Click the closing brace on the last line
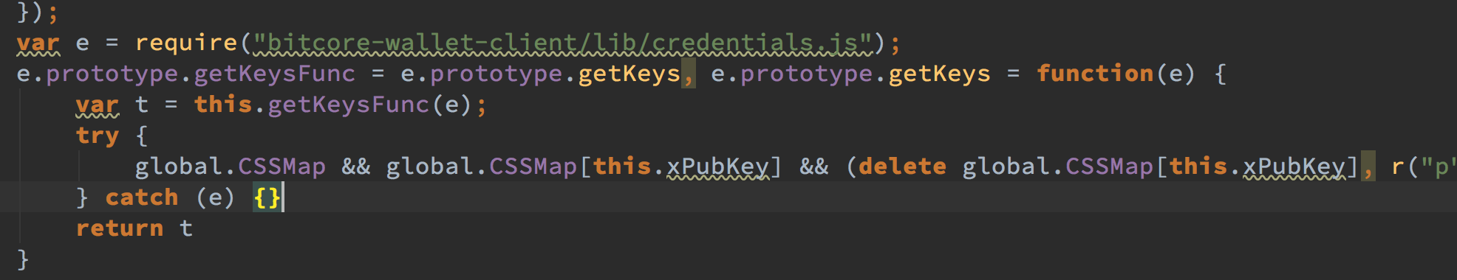1457x280 pixels. point(23,259)
